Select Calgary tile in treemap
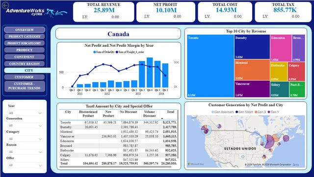Image resolution: width=314 pixels, height=177 pixels. click(296, 72)
